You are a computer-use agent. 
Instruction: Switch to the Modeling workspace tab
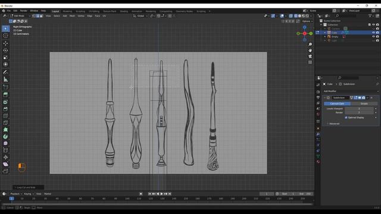(x=67, y=11)
